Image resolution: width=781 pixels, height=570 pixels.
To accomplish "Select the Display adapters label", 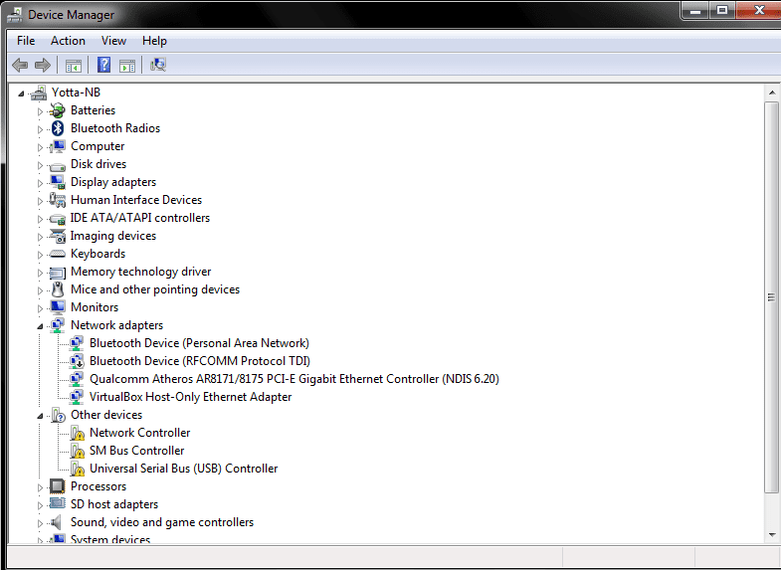I will tap(113, 182).
